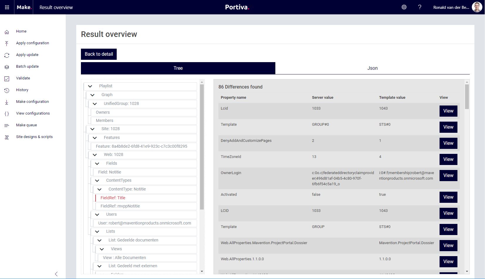This screenshot has height=279, width=485.
Task: Click the differences panel scrollbar thumb
Action: [x=467, y=97]
